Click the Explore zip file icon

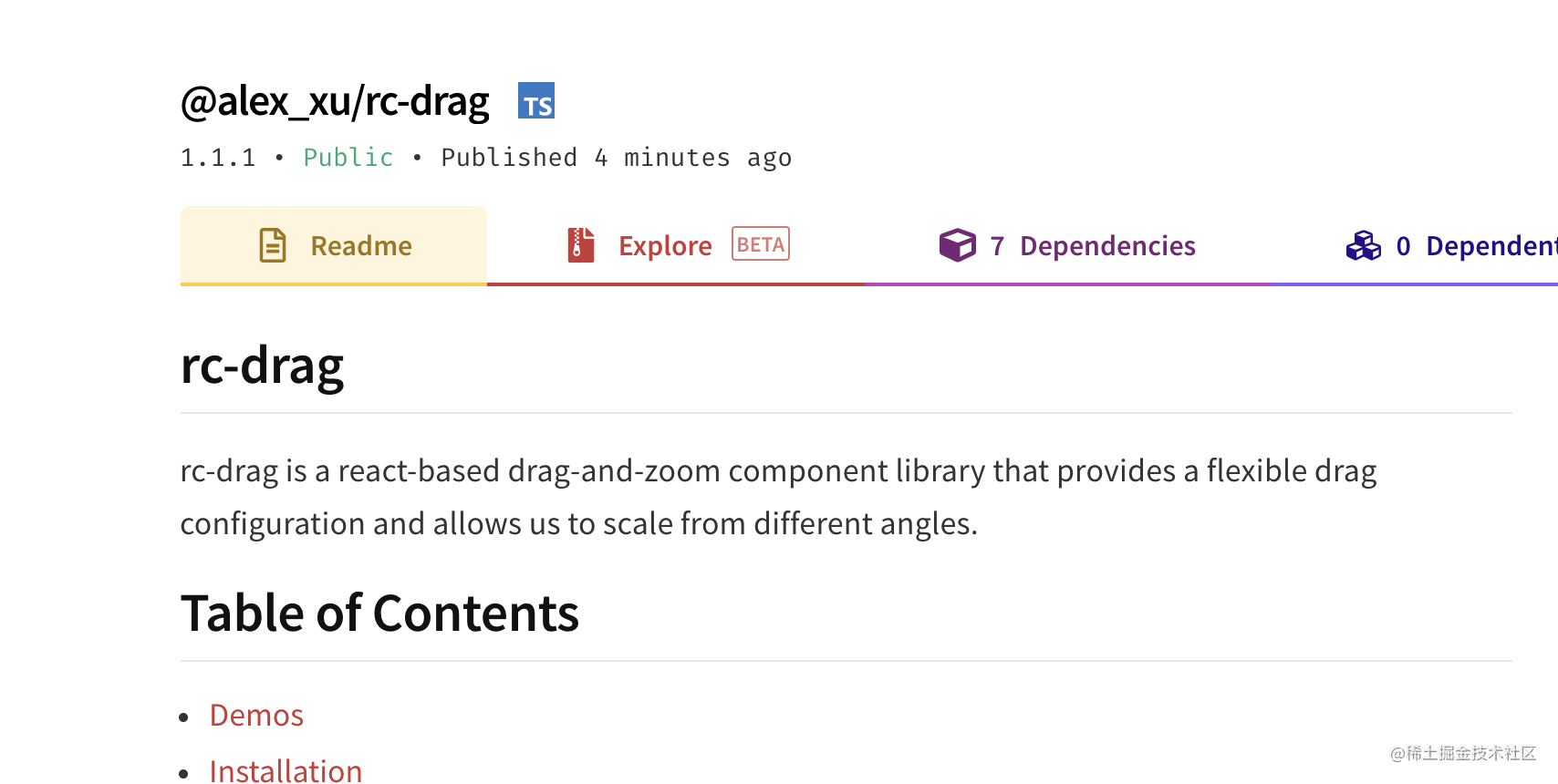coord(581,245)
